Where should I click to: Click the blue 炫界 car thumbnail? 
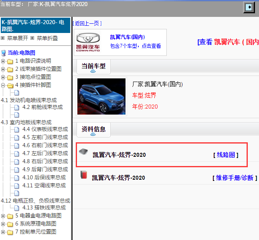[101, 96]
